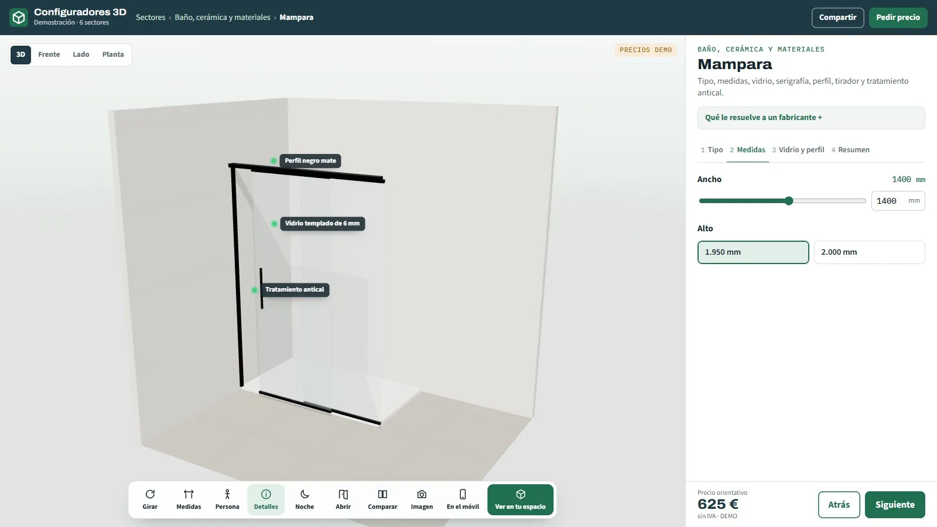This screenshot has width=937, height=527.
Task: Select the 3D view mode
Action: [x=20, y=54]
